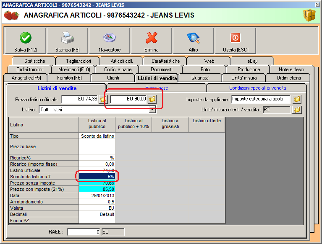Switch to the Quantita' tab
Image resolution: width=322 pixels, height=244 pixels.
(200, 78)
